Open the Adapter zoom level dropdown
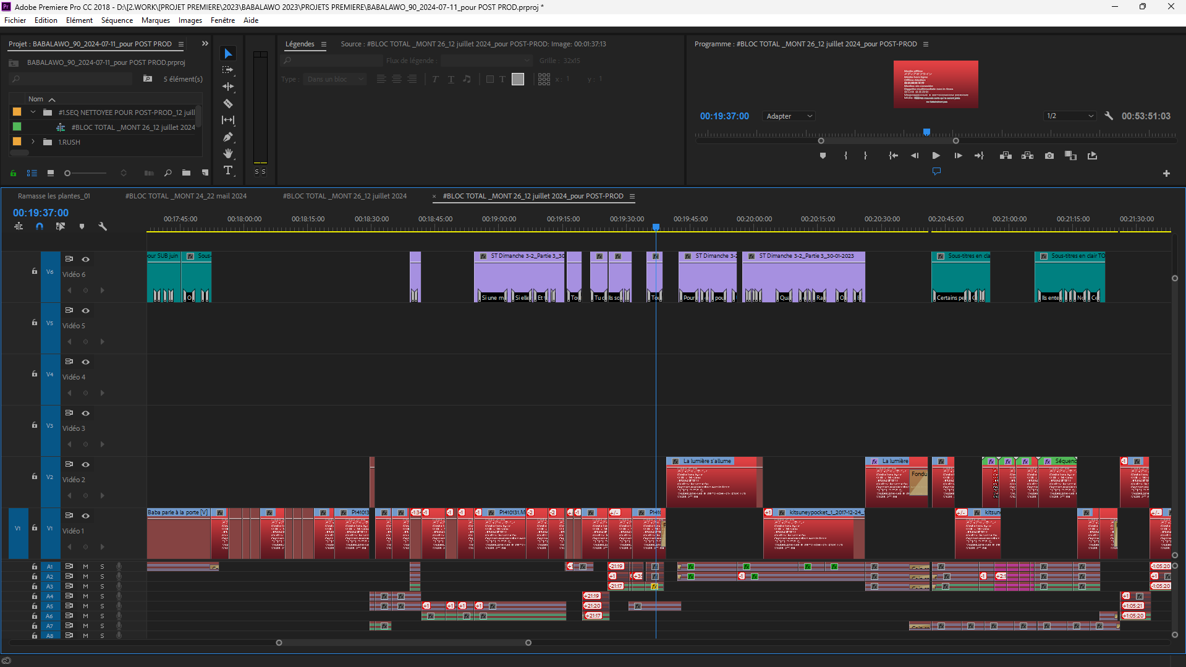1186x667 pixels. [x=789, y=116]
